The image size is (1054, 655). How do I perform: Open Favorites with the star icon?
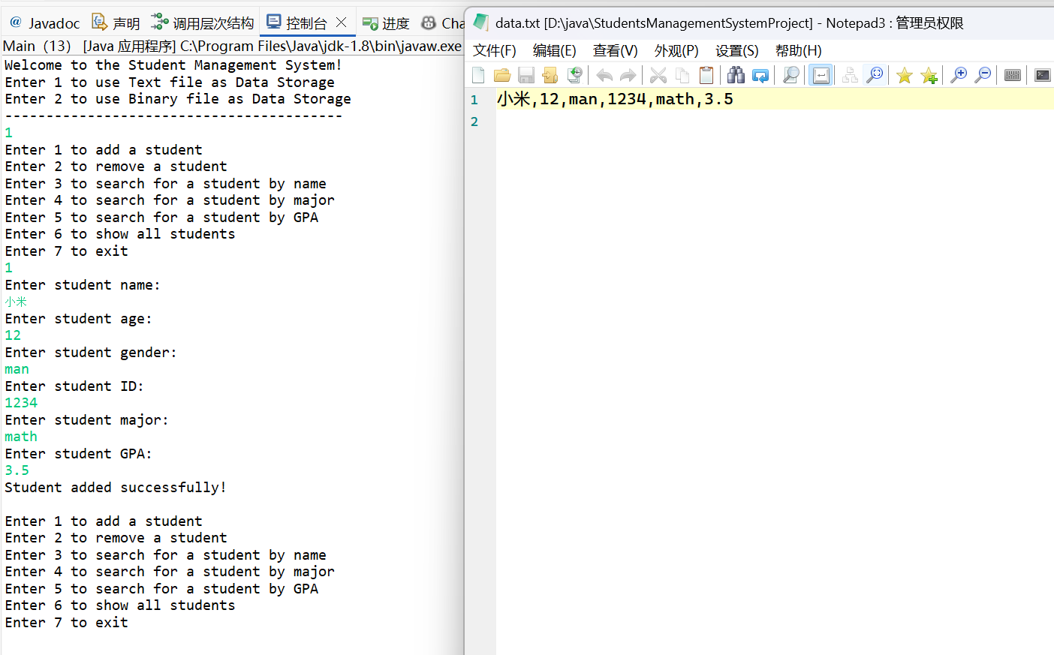pyautogui.click(x=905, y=75)
